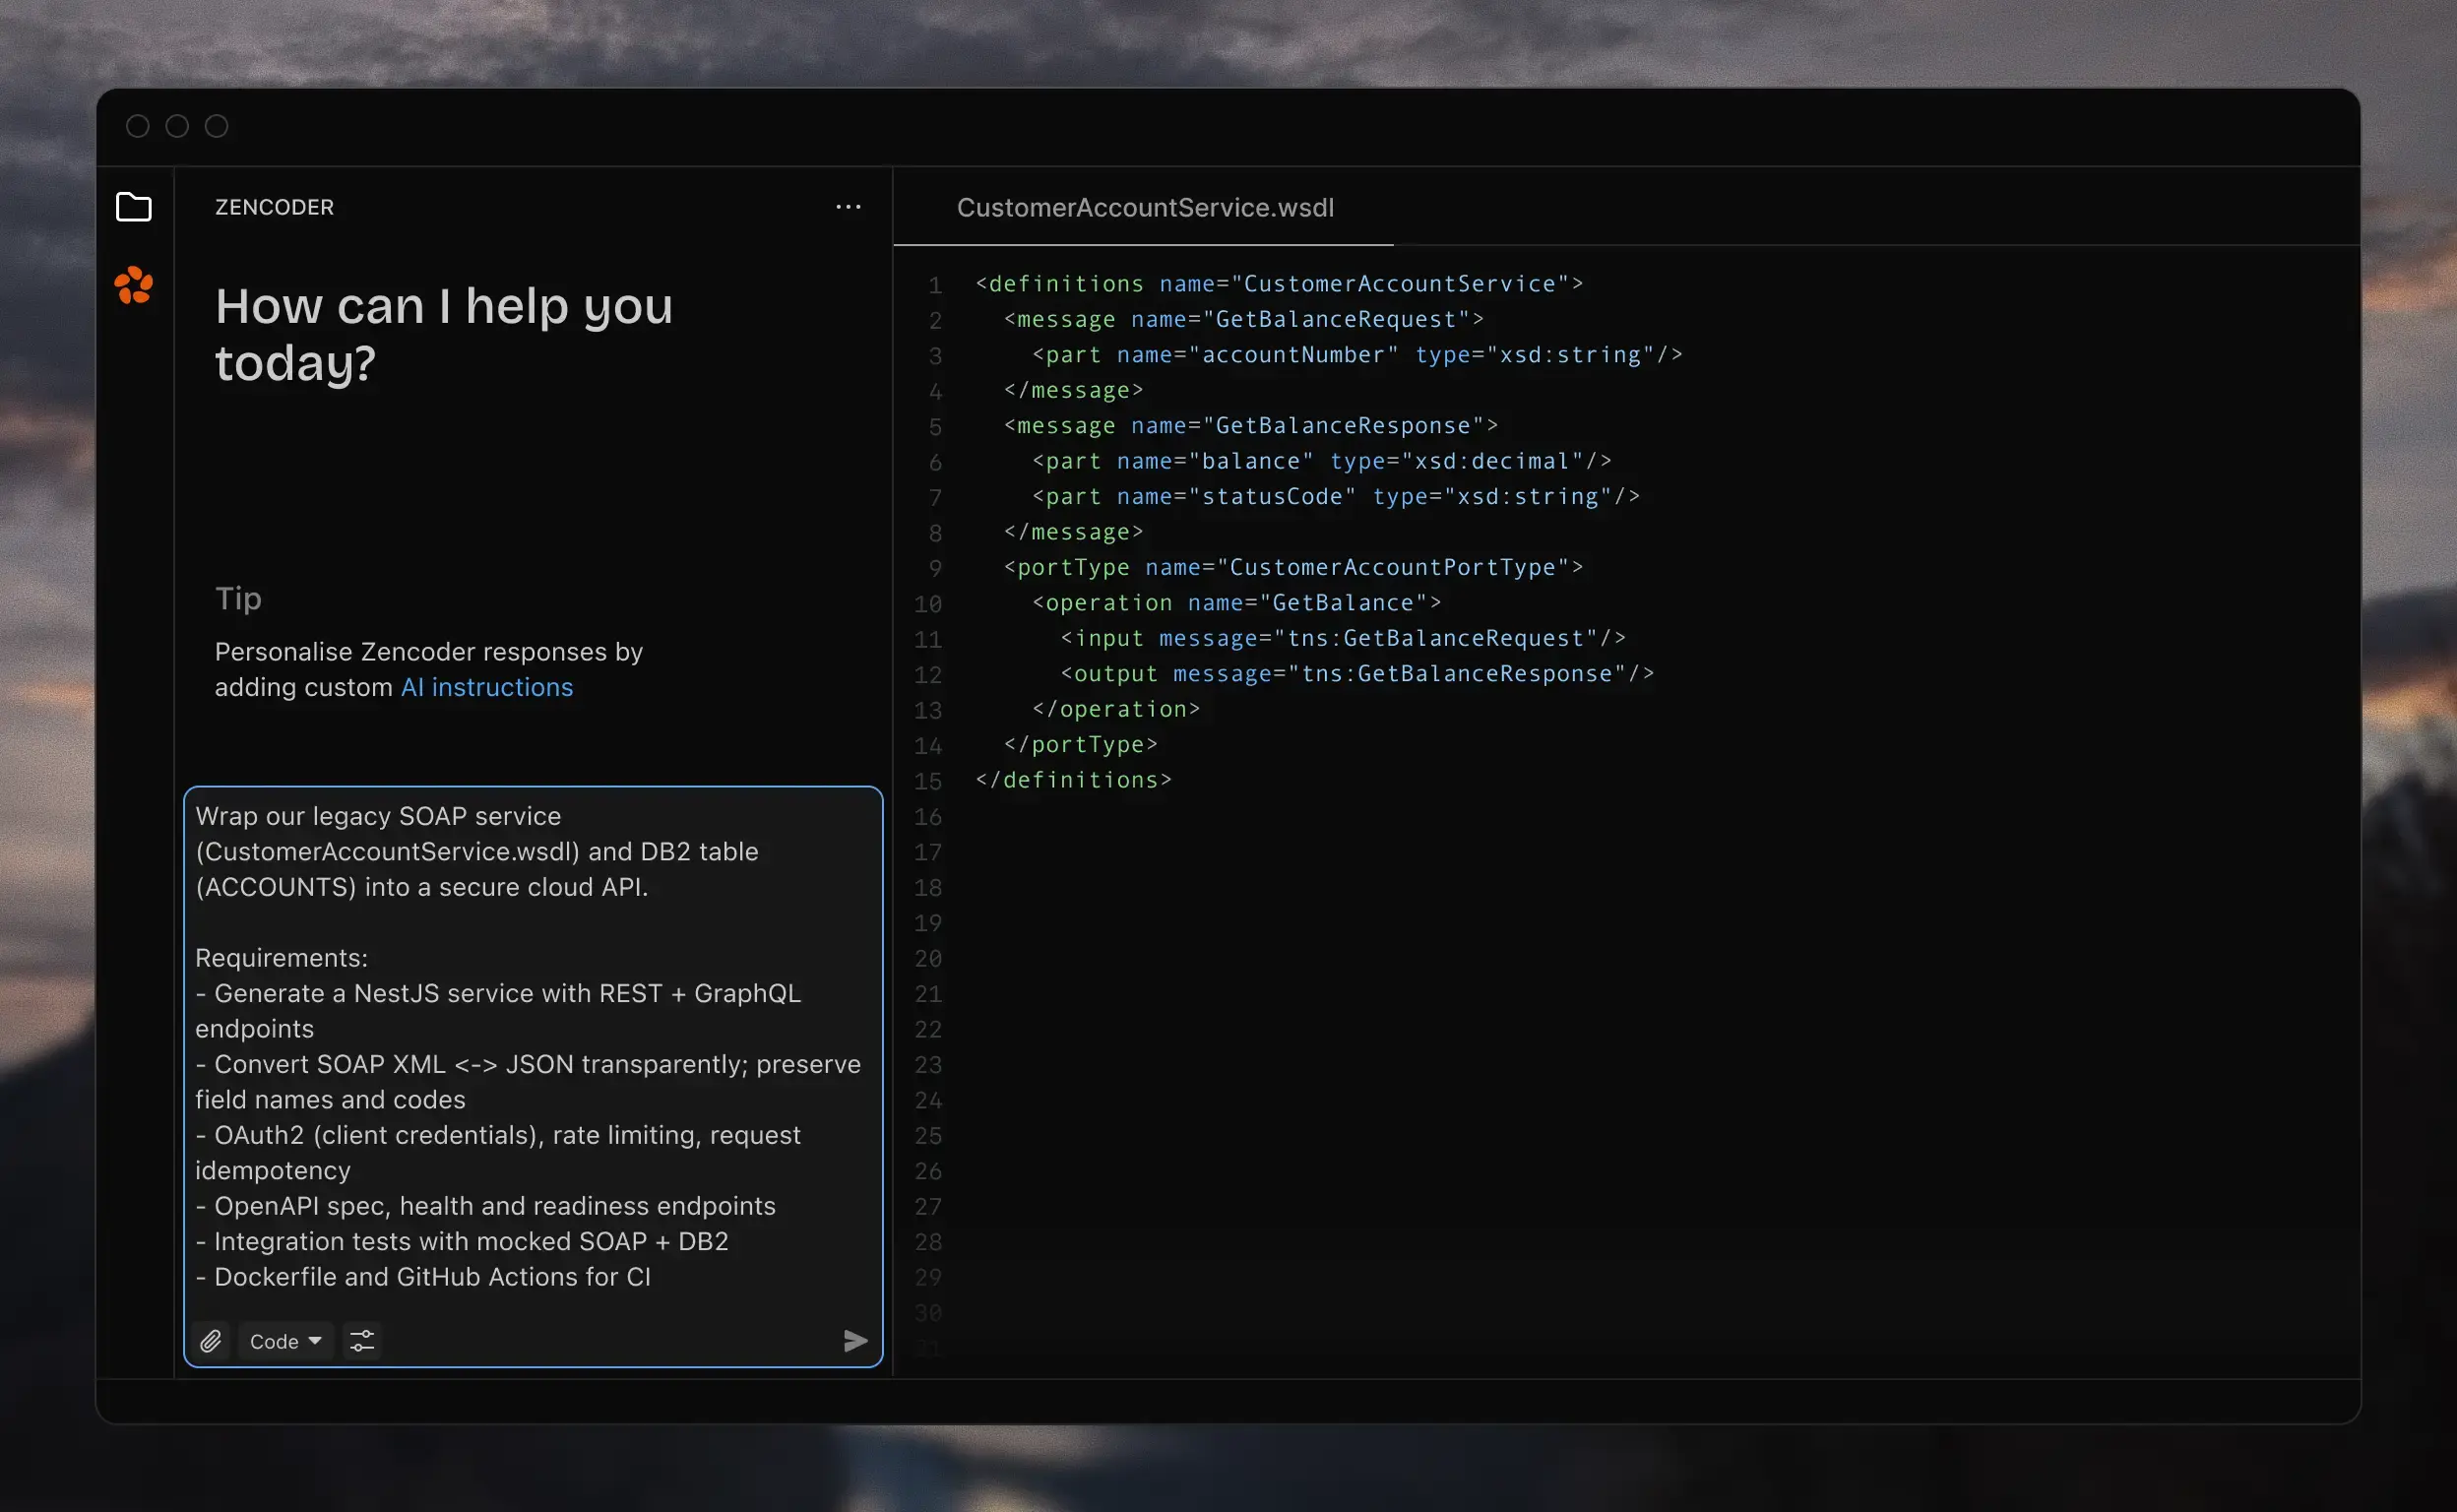Image resolution: width=2457 pixels, height=1512 pixels.
Task: Open prompt settings via the sliders icon
Action: click(362, 1341)
